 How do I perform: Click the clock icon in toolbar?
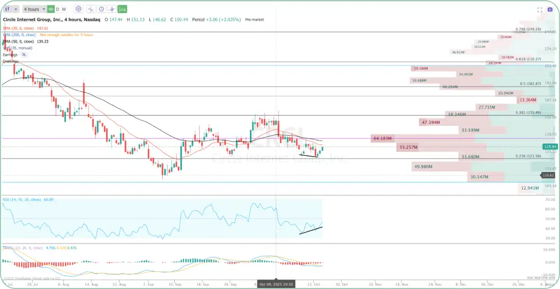tap(102, 9)
